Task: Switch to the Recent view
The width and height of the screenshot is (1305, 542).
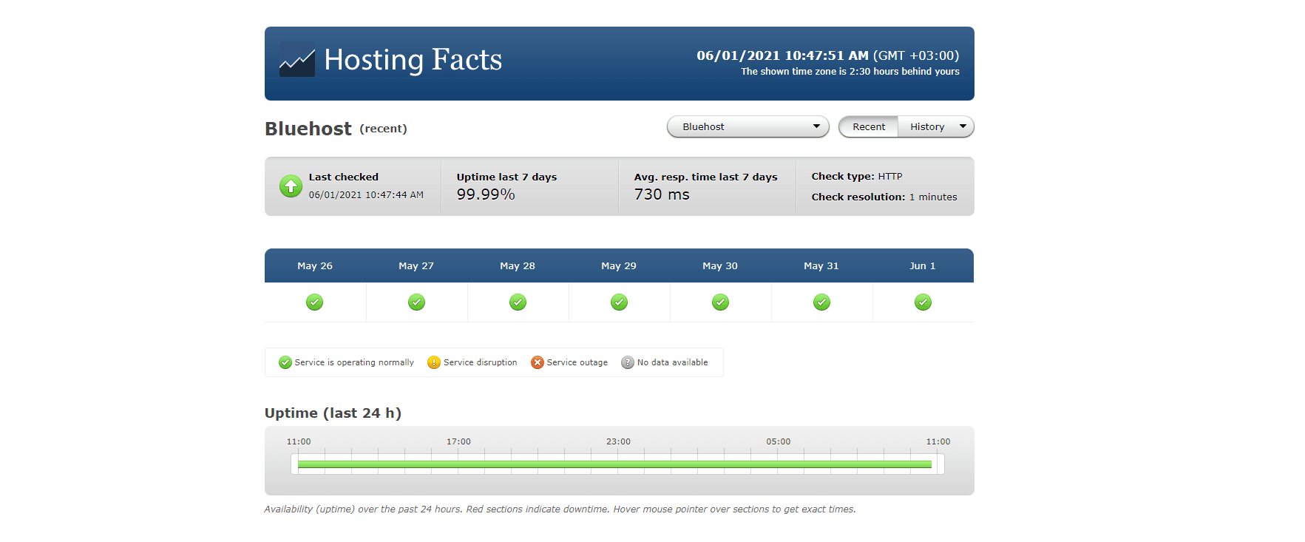Action: coord(869,126)
